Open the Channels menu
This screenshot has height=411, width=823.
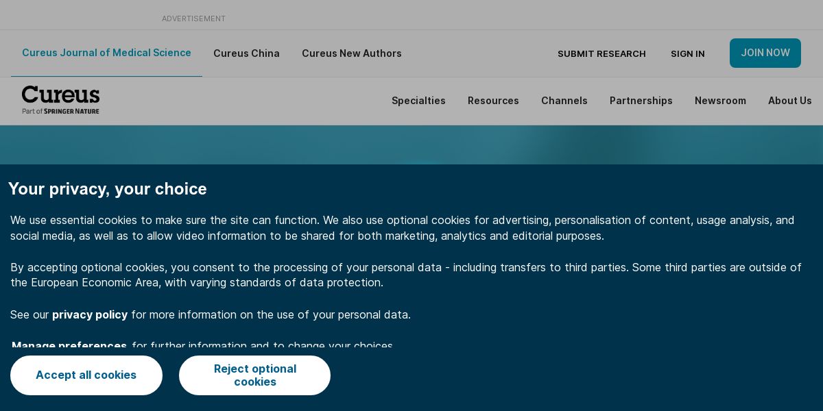564,101
